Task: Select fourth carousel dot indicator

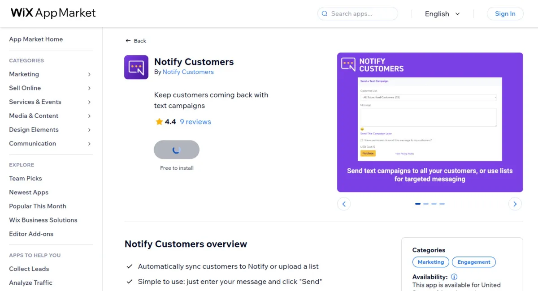Action: point(442,204)
